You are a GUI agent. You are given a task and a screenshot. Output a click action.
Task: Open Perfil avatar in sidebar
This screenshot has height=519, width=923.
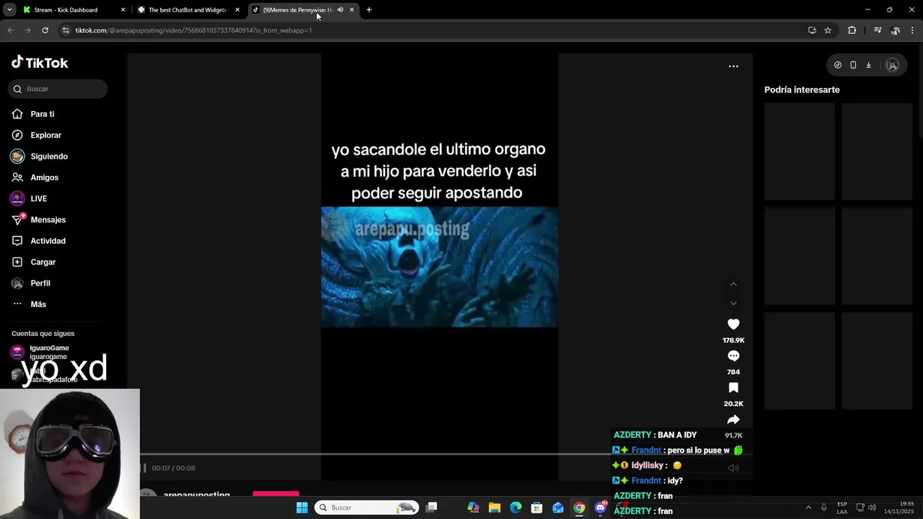(17, 283)
